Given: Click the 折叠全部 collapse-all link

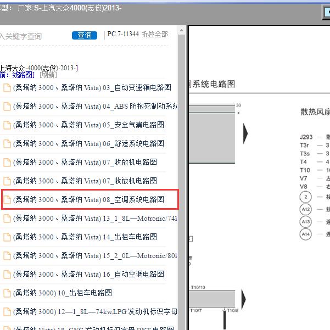Looking at the screenshot, I should coord(155,34).
